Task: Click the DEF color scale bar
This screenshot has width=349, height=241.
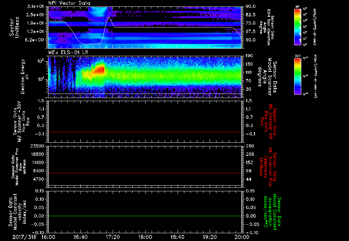Action: click(x=298, y=76)
